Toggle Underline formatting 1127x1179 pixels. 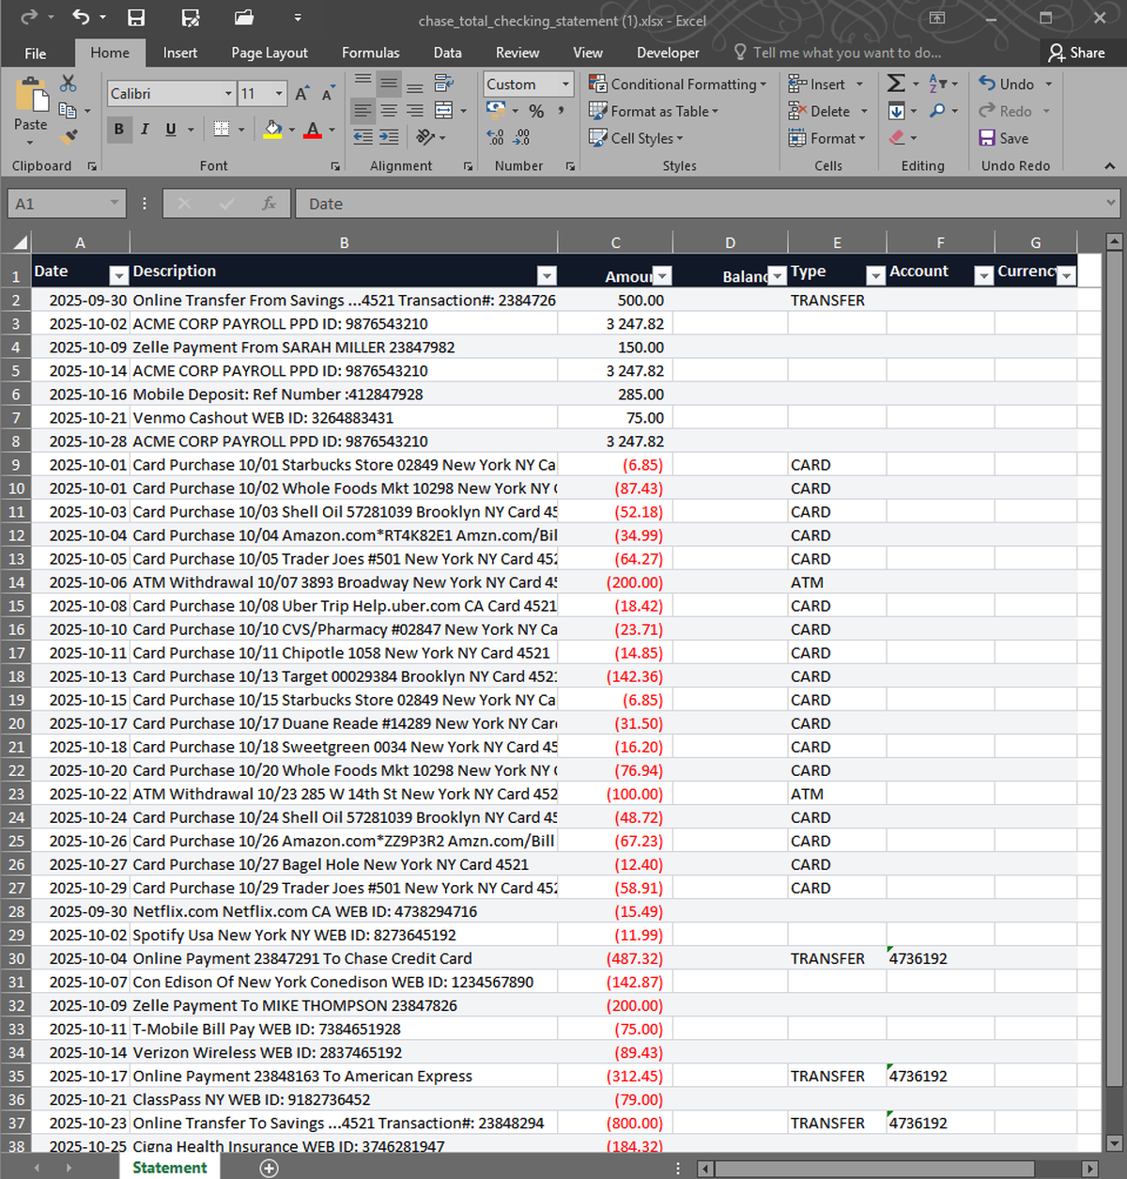point(170,129)
